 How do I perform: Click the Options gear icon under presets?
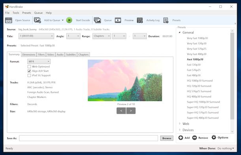pyautogui.click(x=214, y=137)
